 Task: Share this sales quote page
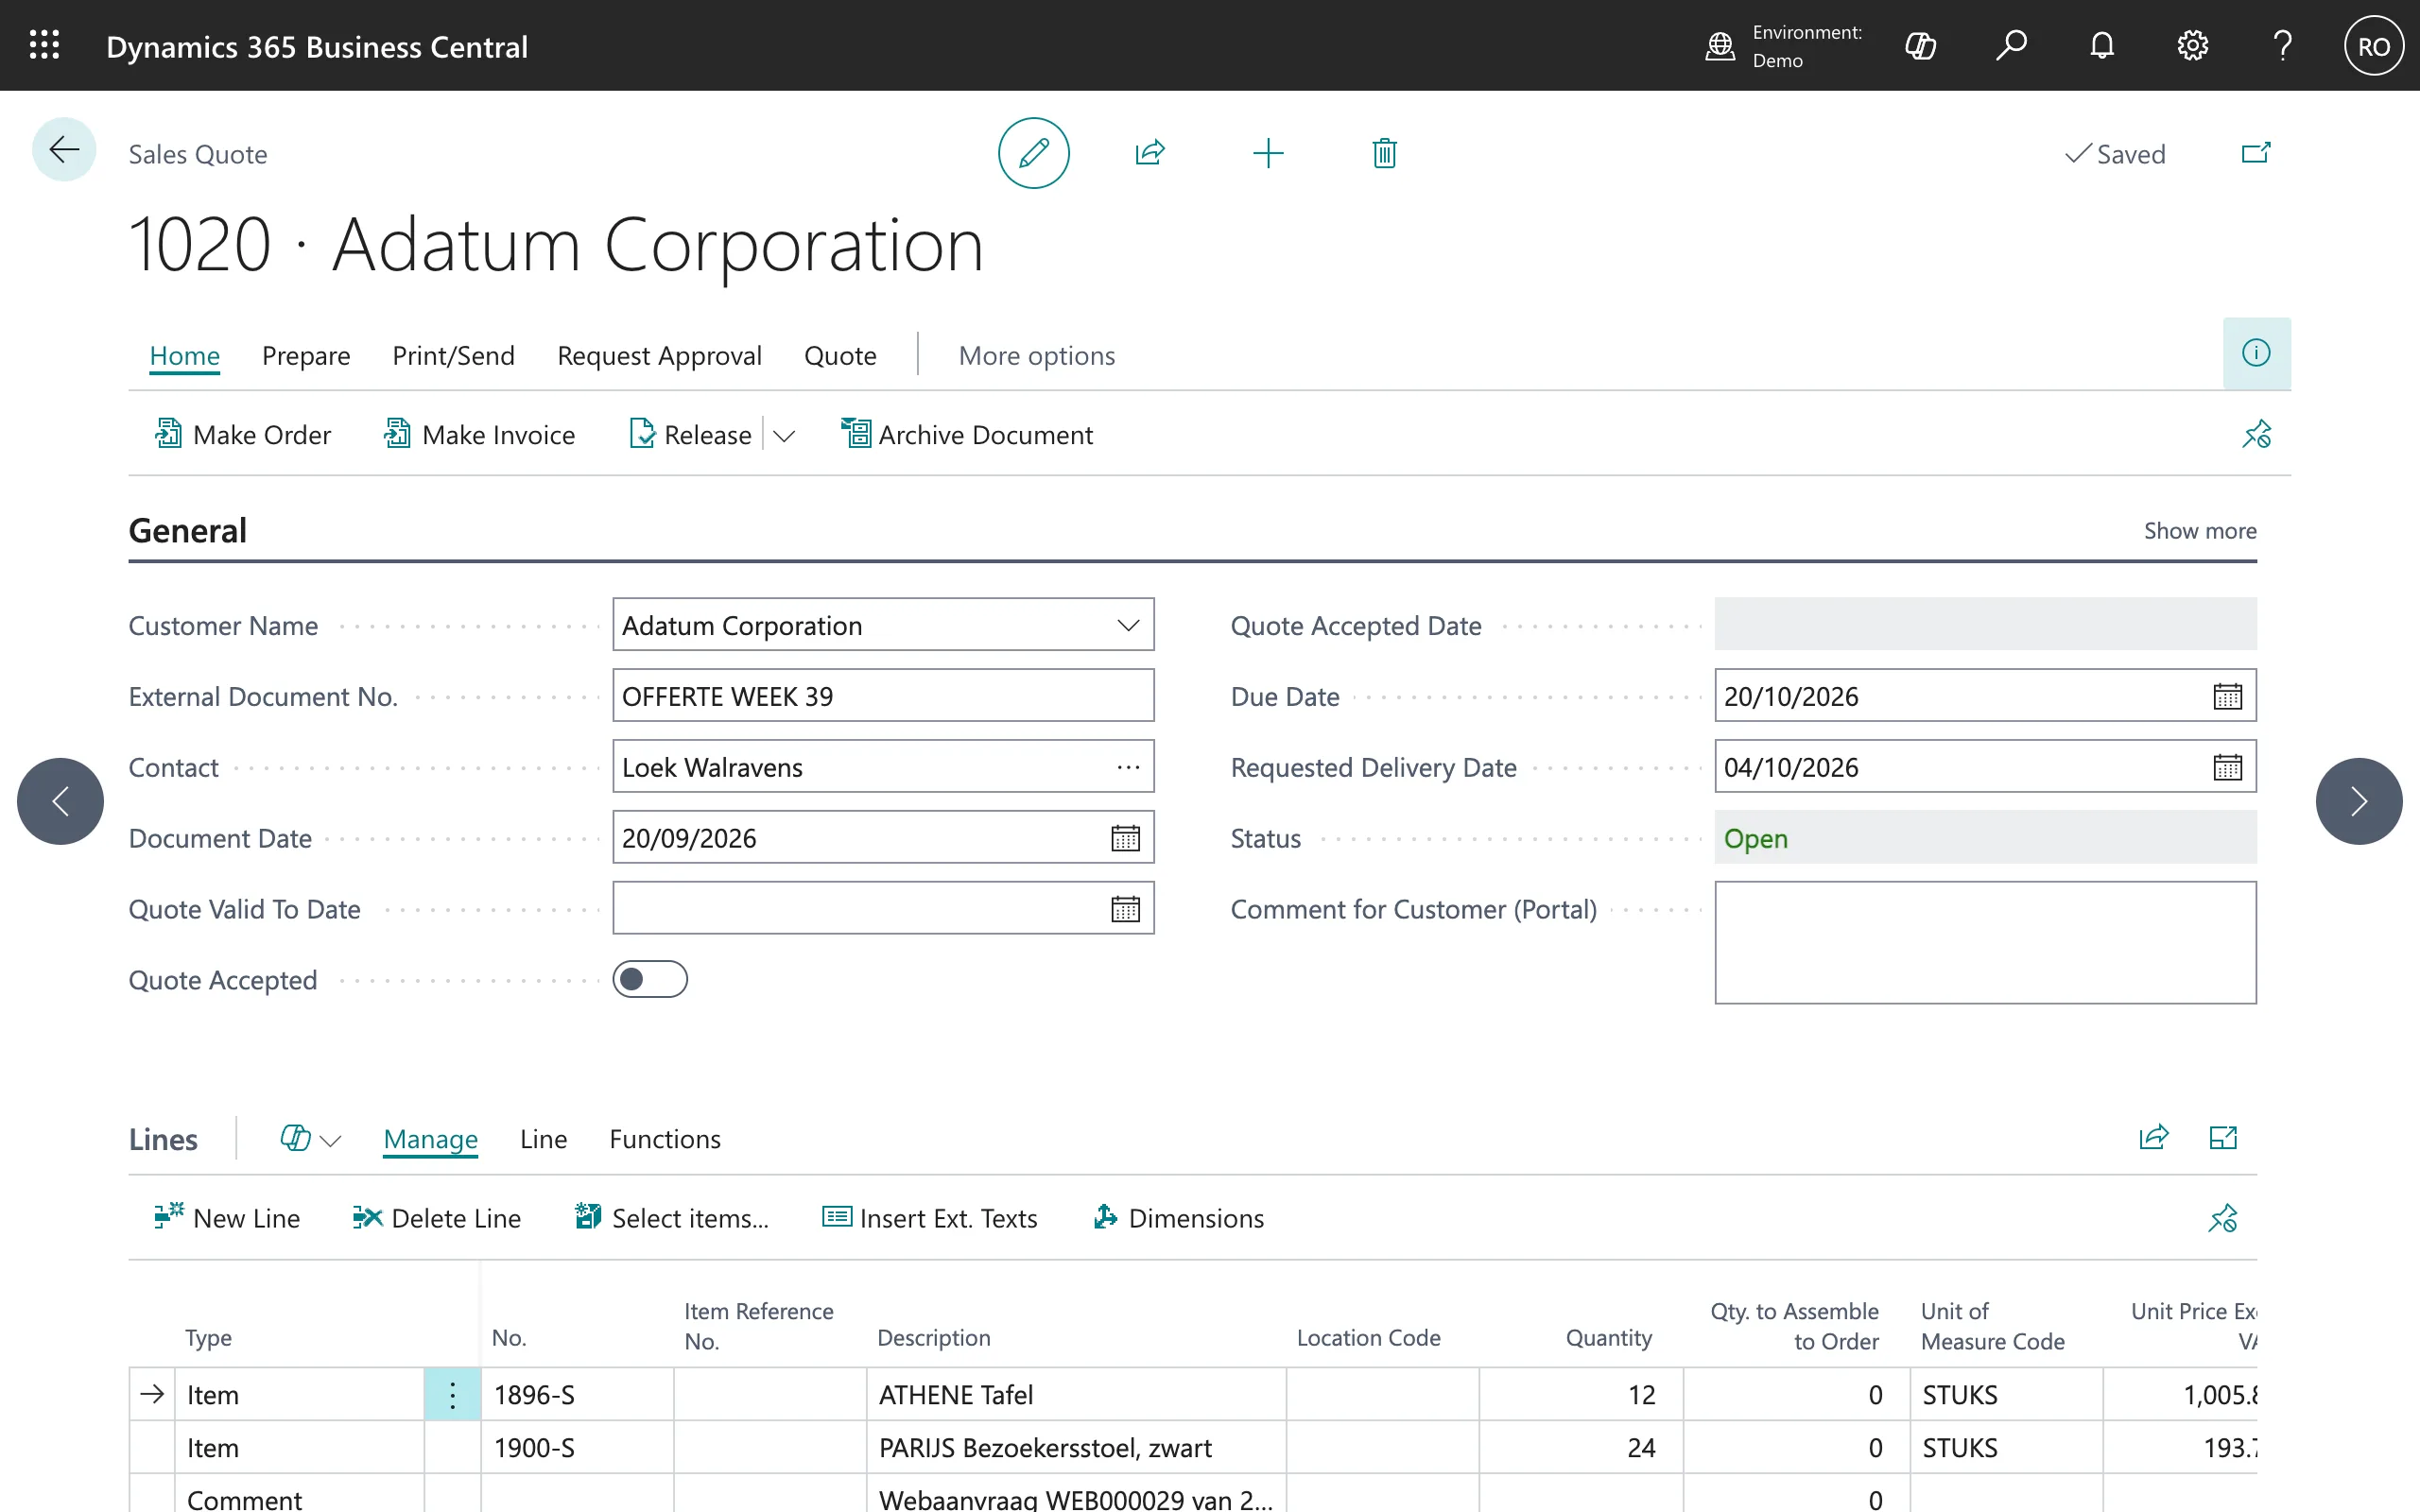coord(1150,153)
